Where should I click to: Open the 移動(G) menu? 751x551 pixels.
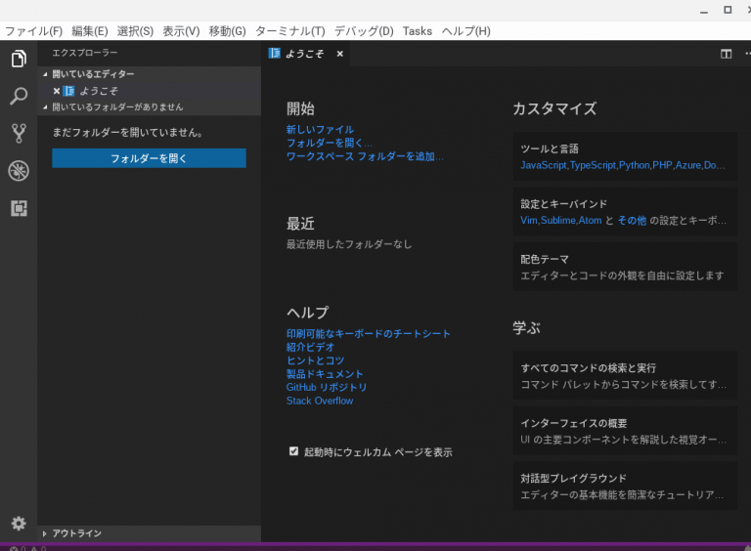click(227, 31)
